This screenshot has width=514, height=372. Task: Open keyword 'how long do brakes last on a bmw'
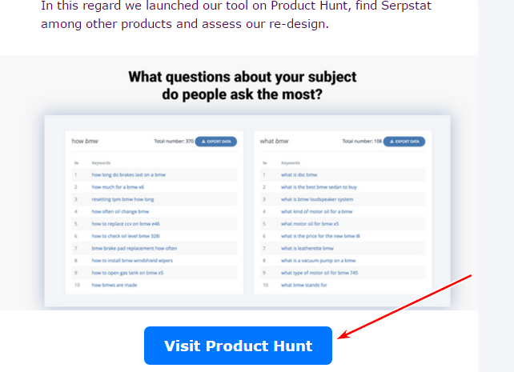[128, 175]
